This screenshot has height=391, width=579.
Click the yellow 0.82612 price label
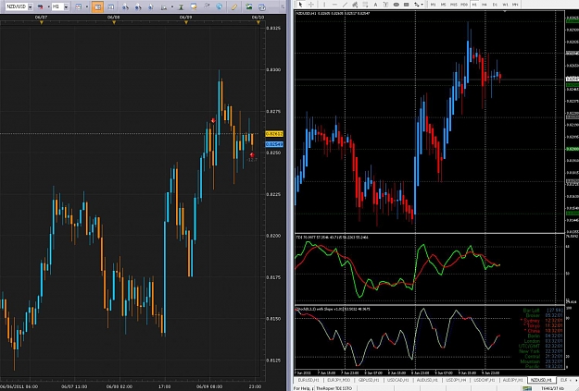[x=274, y=134]
